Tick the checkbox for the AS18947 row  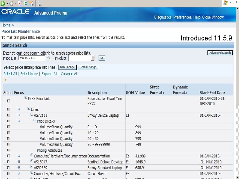coord(8,162)
